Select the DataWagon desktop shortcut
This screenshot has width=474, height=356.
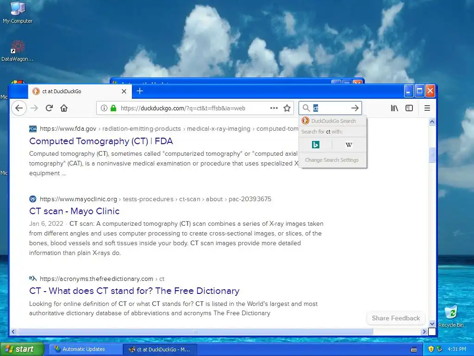tap(18, 51)
